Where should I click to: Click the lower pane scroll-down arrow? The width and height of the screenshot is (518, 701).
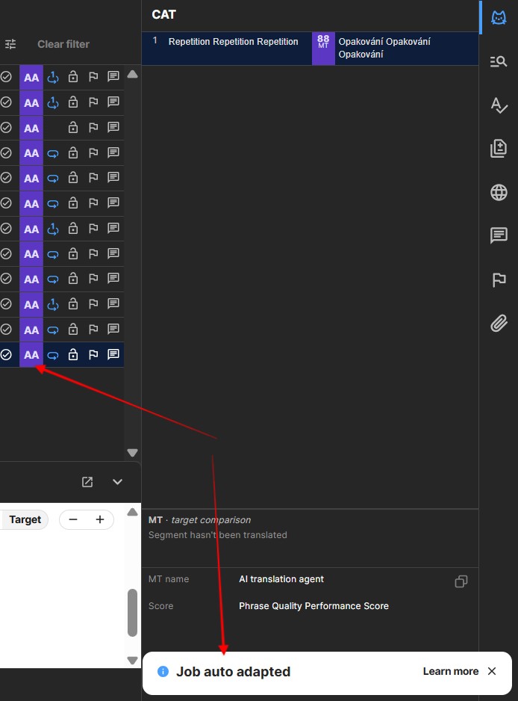click(132, 660)
